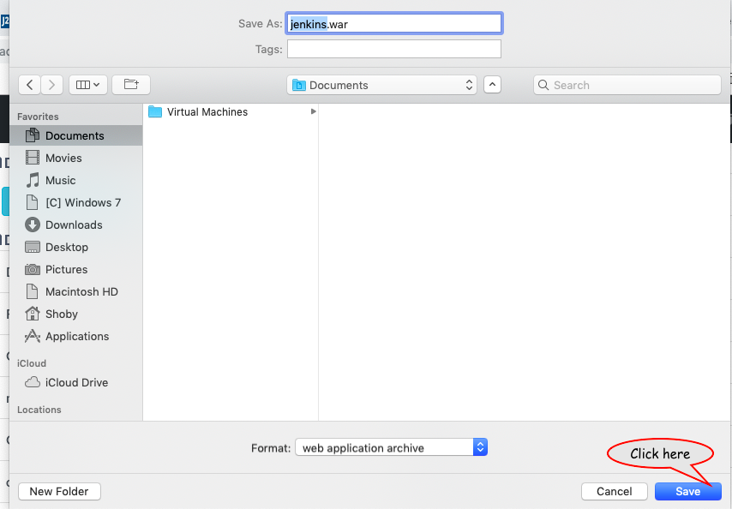Select Documents in Favorites sidebar
Screen dimensions: 732x509
(76, 135)
